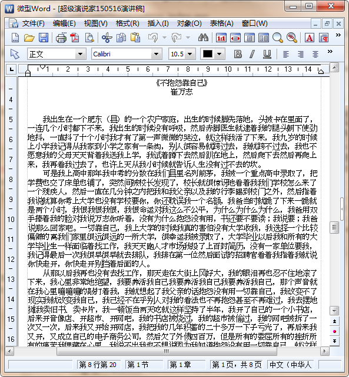
Task: Open the 编辑(E) menu
Action: point(64,23)
